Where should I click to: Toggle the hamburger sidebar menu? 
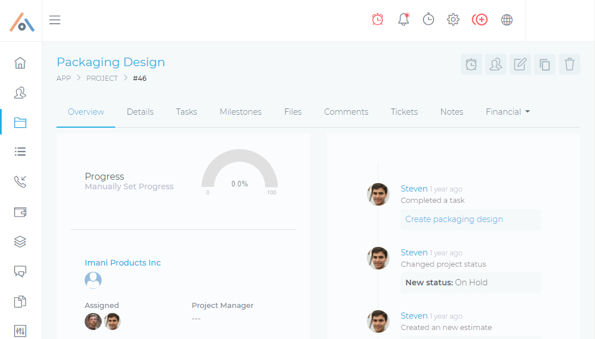click(x=55, y=20)
